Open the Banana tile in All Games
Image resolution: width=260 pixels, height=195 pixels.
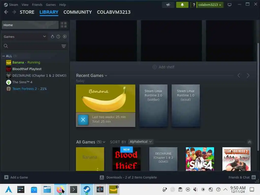(x=90, y=159)
